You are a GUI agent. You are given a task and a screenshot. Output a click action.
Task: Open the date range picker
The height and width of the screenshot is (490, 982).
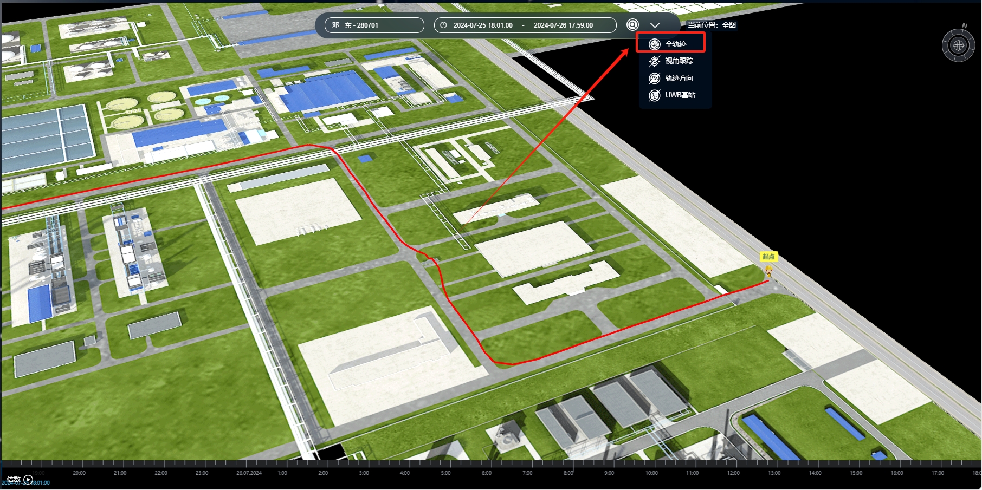pos(525,25)
